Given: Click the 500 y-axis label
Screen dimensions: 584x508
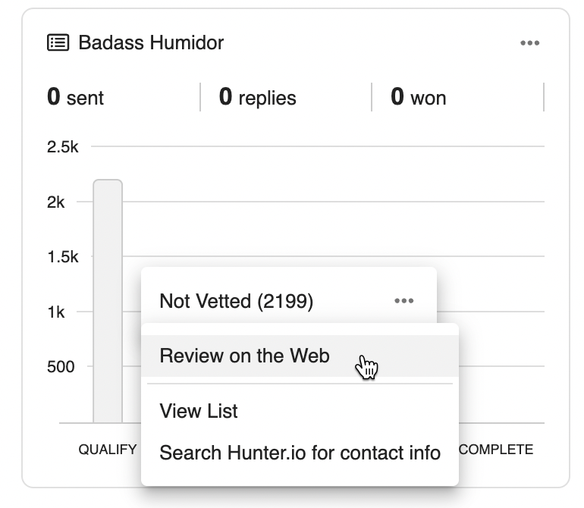Looking at the screenshot, I should pyautogui.click(x=61, y=367).
